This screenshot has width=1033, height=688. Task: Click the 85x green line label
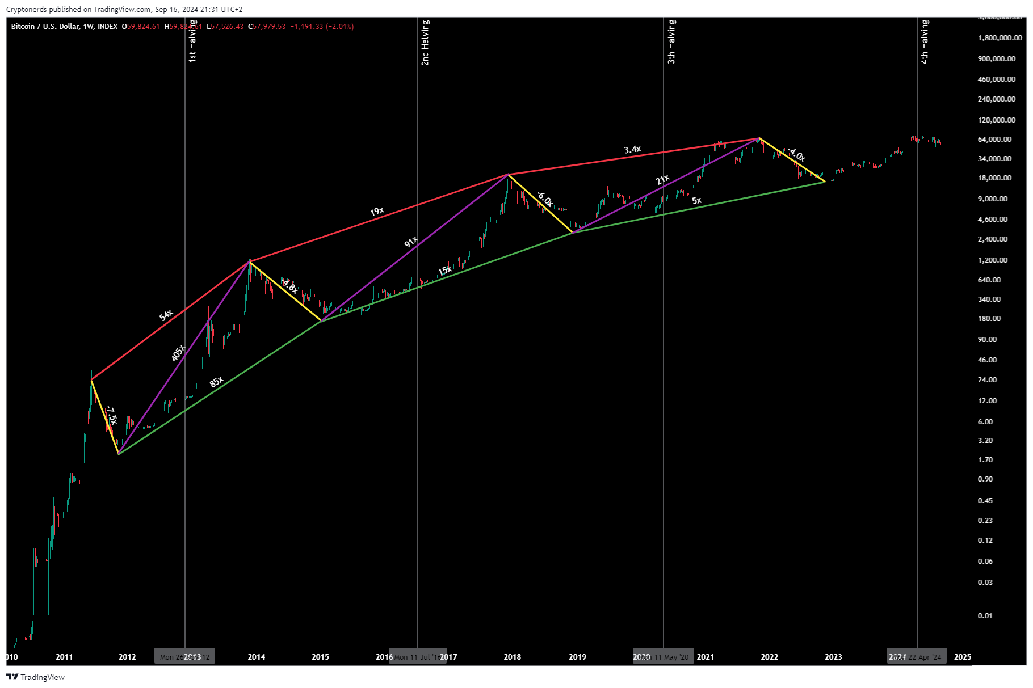click(216, 382)
